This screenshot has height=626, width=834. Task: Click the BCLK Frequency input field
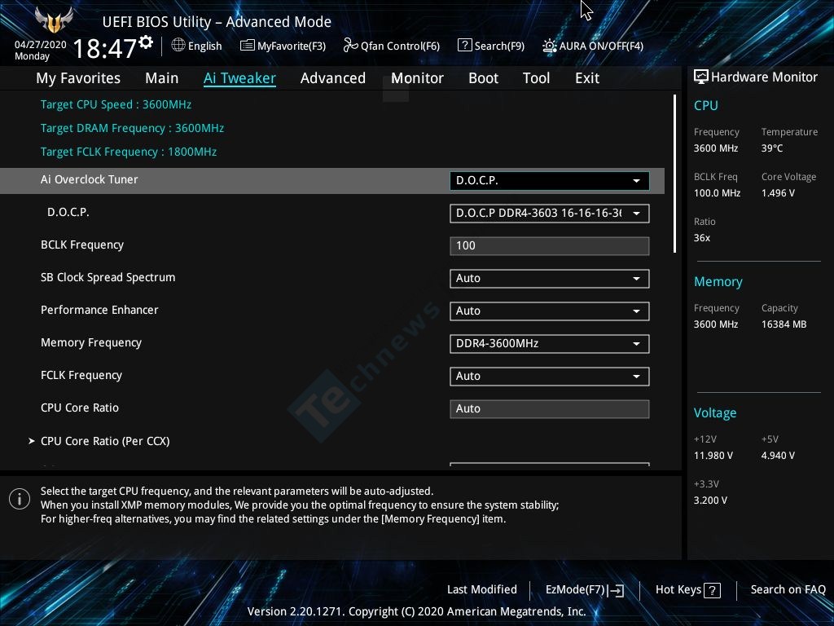point(550,246)
